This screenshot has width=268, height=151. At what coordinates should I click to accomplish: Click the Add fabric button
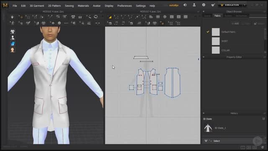pos(235,23)
